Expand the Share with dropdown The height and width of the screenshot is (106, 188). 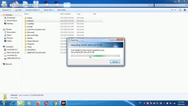point(48,10)
